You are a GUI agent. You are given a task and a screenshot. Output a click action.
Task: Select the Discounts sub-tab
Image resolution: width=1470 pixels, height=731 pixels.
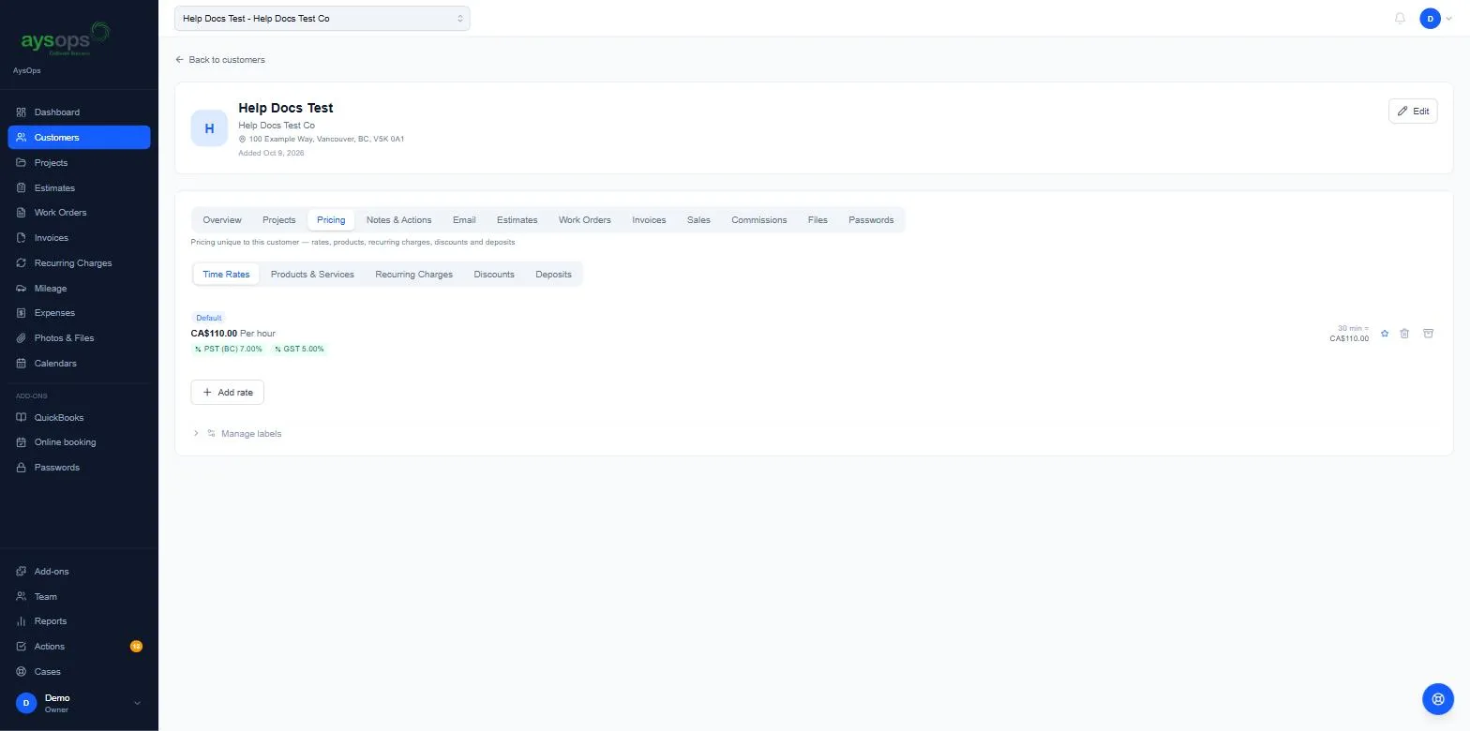(x=494, y=275)
